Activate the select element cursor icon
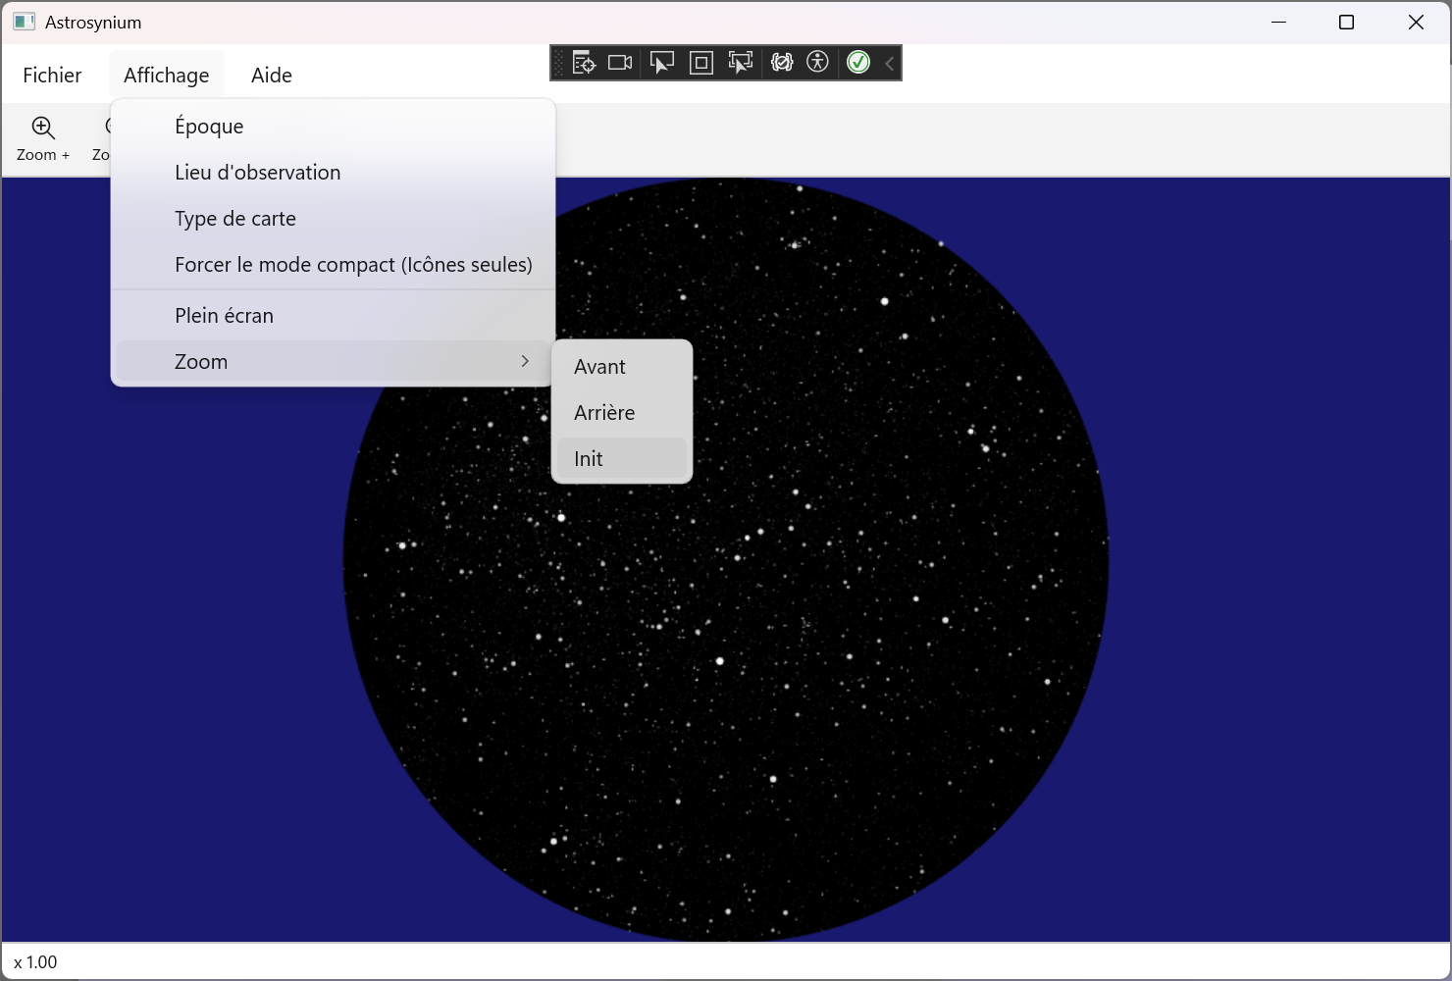The height and width of the screenshot is (981, 1452). point(662,63)
